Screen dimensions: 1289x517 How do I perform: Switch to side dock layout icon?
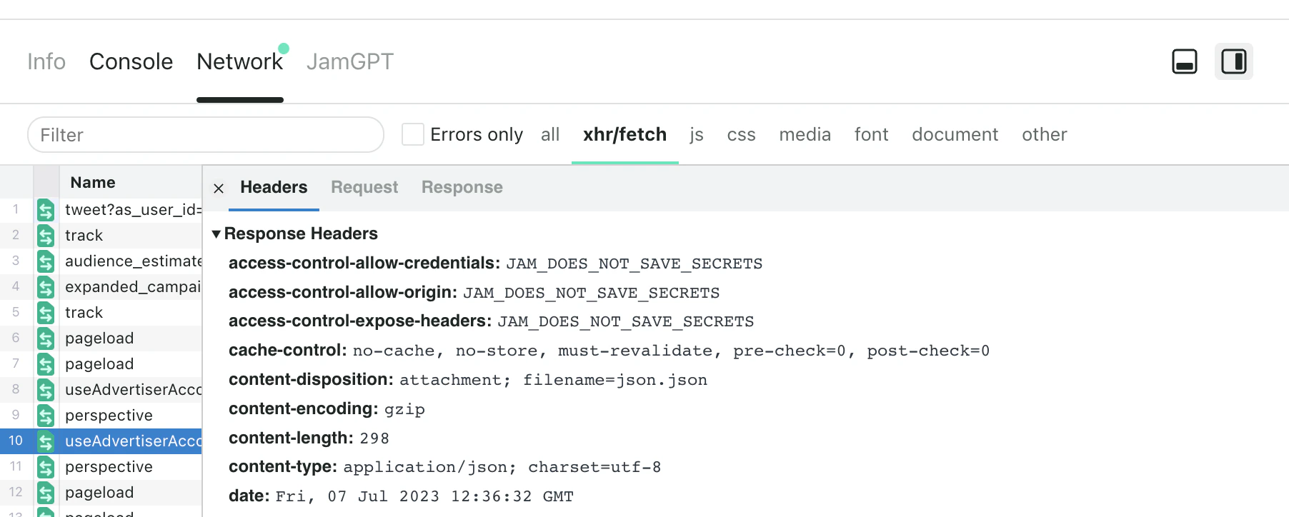tap(1234, 61)
